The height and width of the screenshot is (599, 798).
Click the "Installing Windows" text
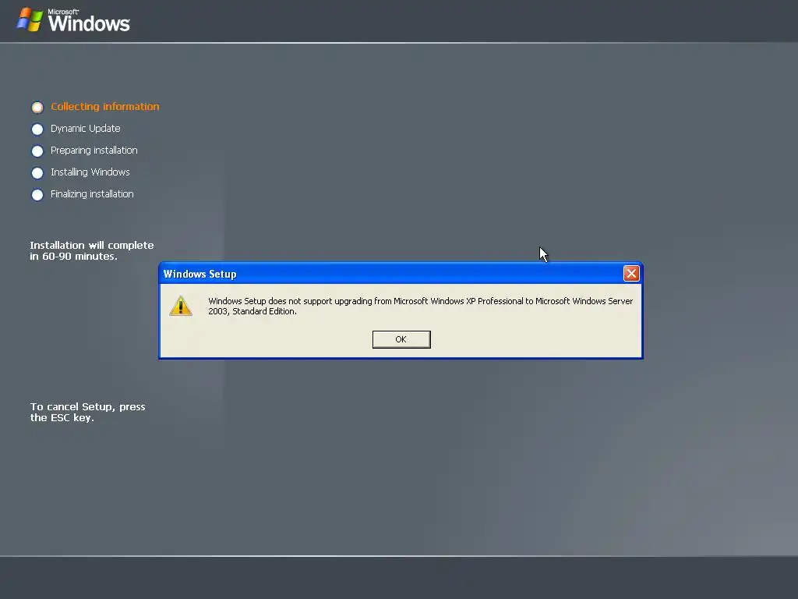point(90,172)
